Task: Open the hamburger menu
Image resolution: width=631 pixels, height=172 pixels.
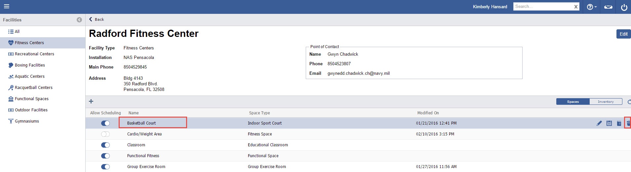Action: (7, 6)
